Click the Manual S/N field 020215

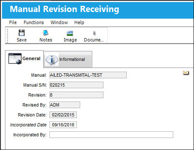[x=76, y=85]
